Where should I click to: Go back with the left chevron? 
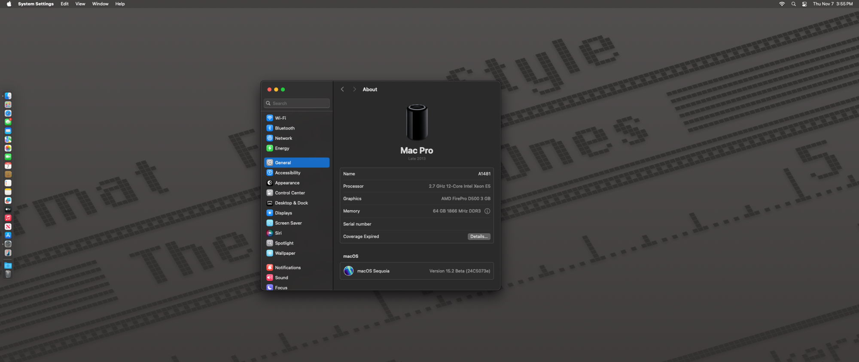tap(342, 89)
